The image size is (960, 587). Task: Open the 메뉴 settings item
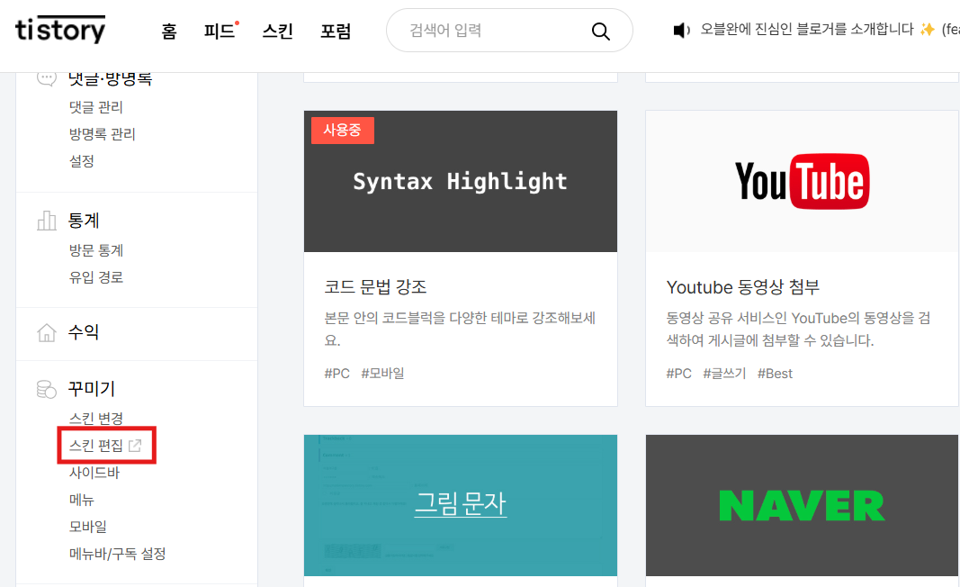click(x=82, y=500)
